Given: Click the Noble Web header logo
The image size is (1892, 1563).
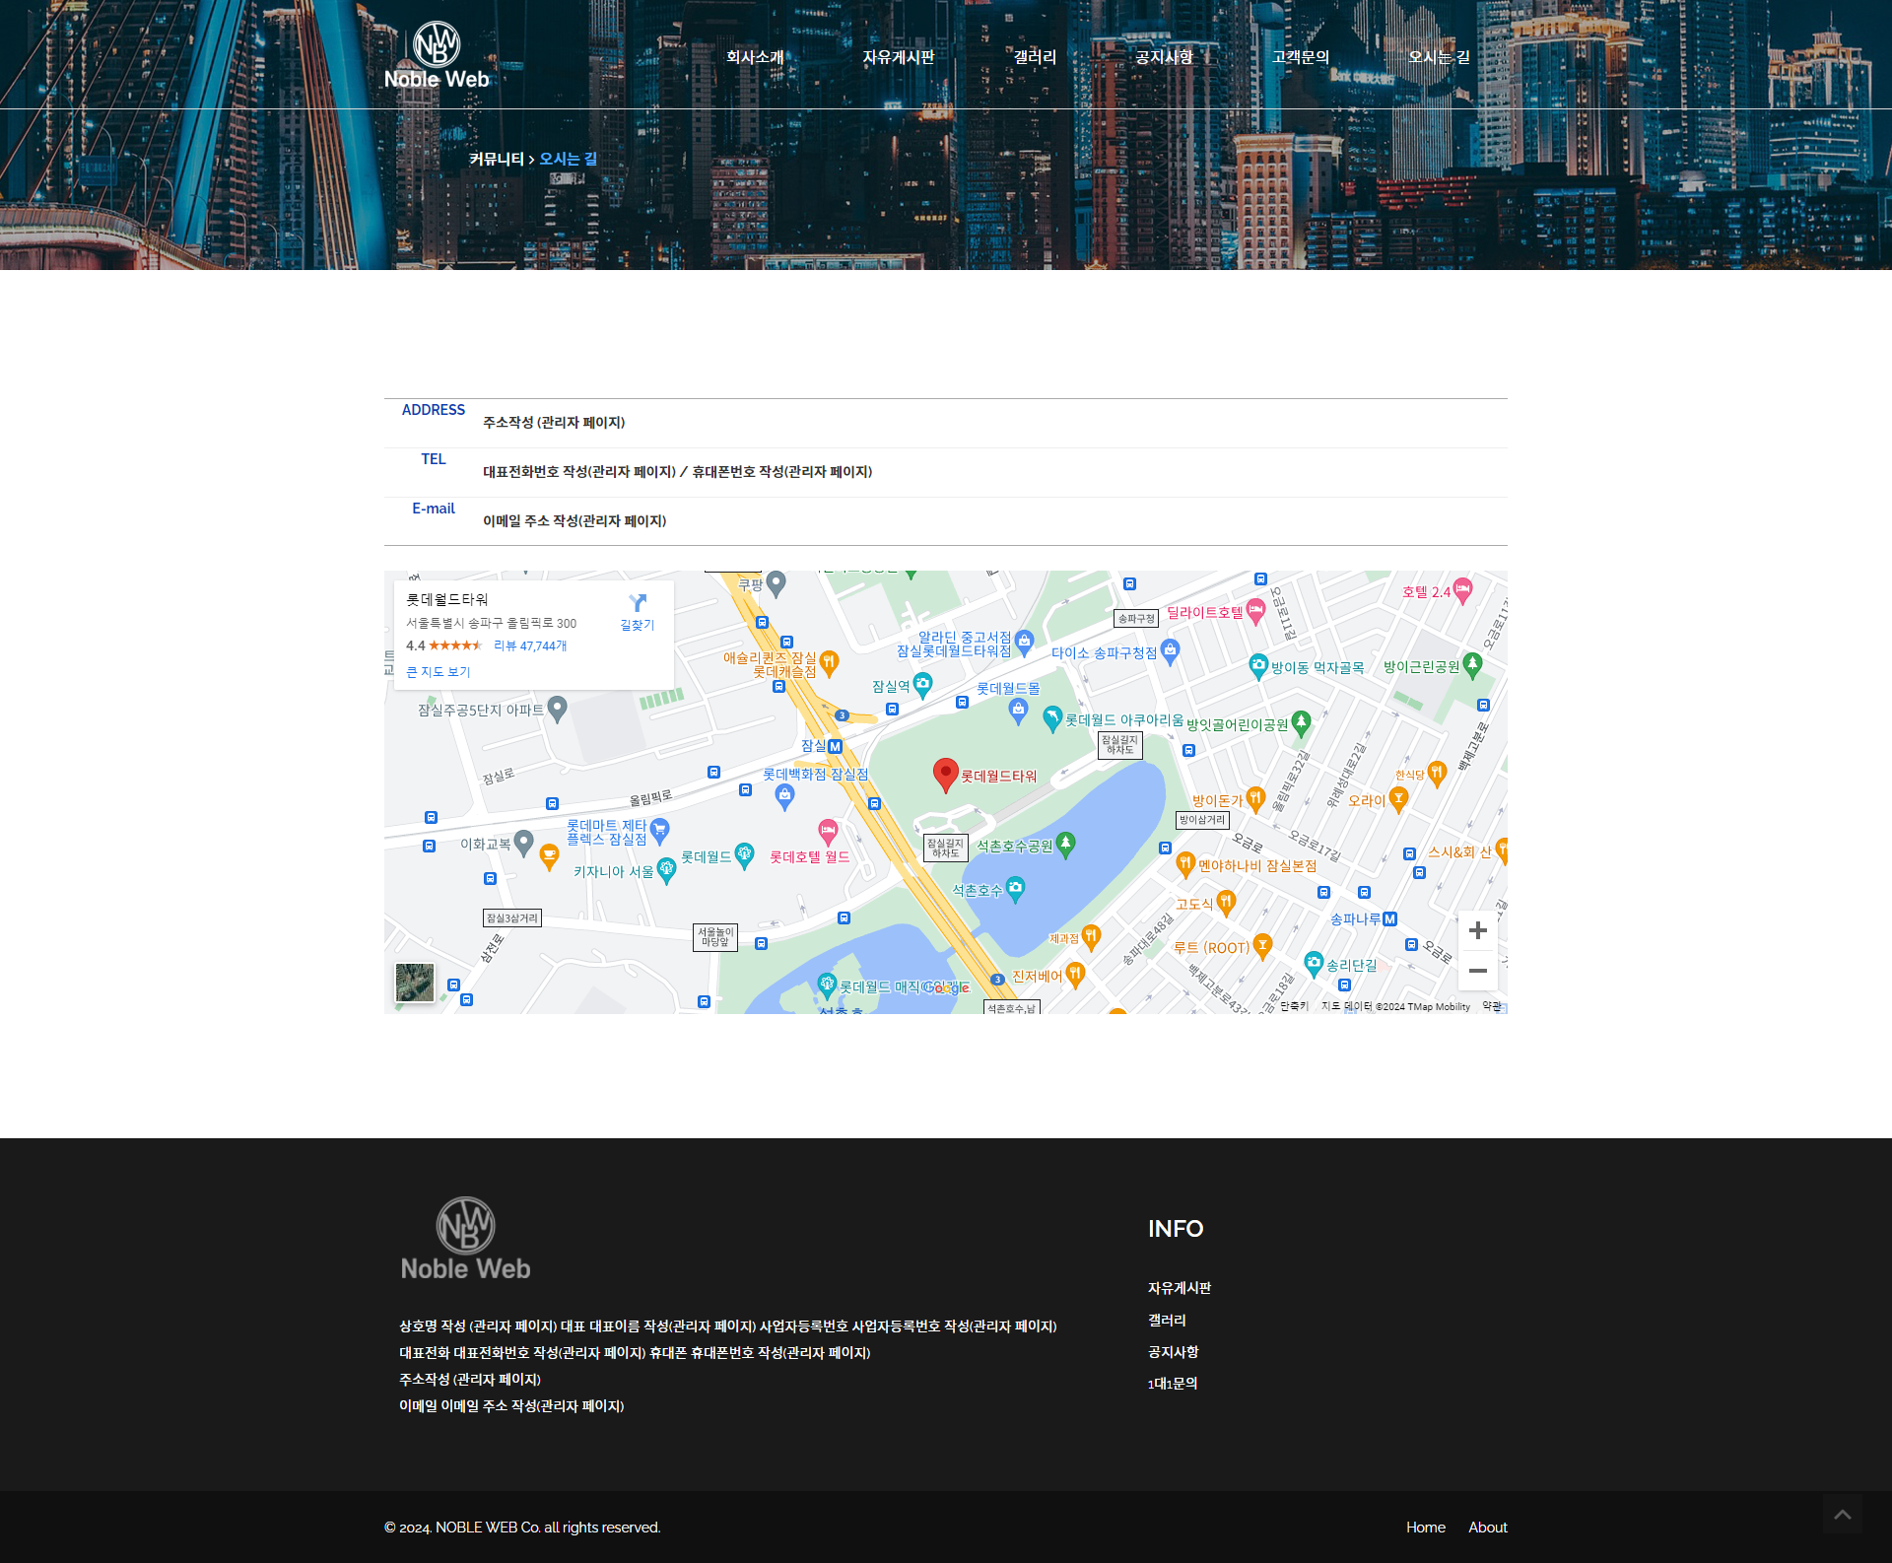Looking at the screenshot, I should coord(437,56).
